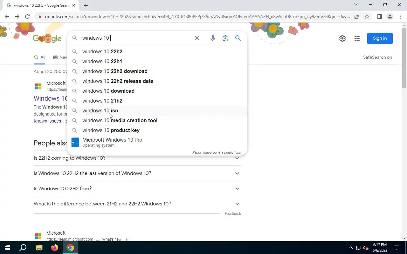Select suggestion windows 10 iso
Viewport: 407px width, 254px height.
point(157,110)
